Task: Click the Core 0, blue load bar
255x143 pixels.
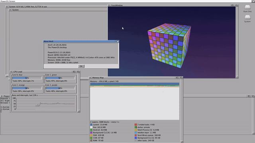Action: point(27,78)
